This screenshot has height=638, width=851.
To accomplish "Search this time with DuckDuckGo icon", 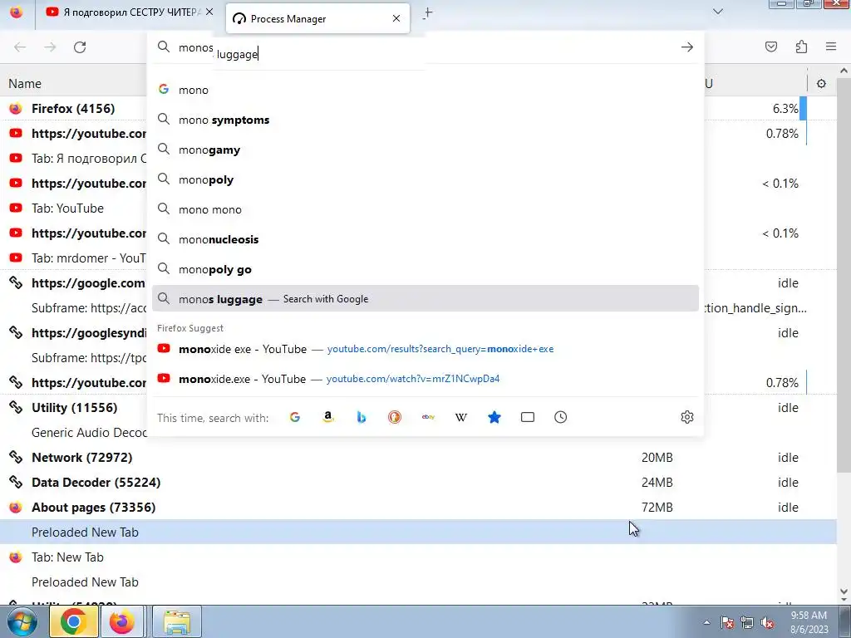I will pos(395,417).
